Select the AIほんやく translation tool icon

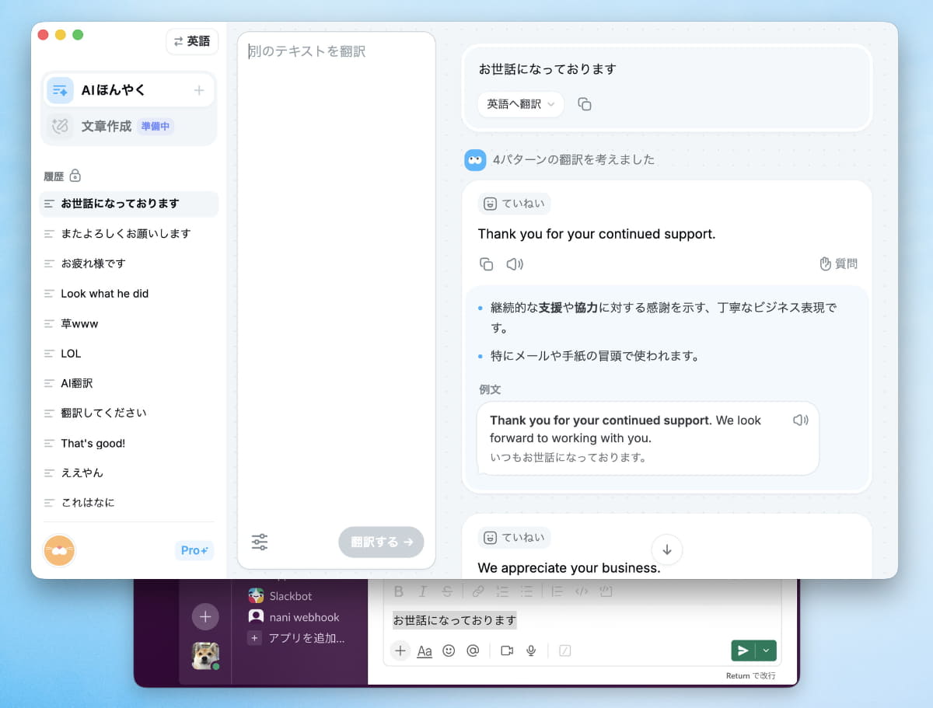tap(59, 90)
